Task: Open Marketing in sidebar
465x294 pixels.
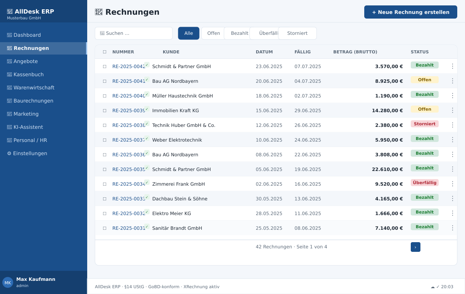Action: 43,114
